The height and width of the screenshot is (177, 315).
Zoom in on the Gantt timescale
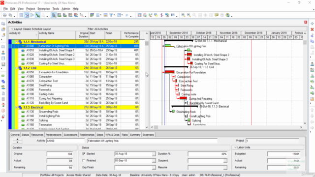click(x=183, y=15)
